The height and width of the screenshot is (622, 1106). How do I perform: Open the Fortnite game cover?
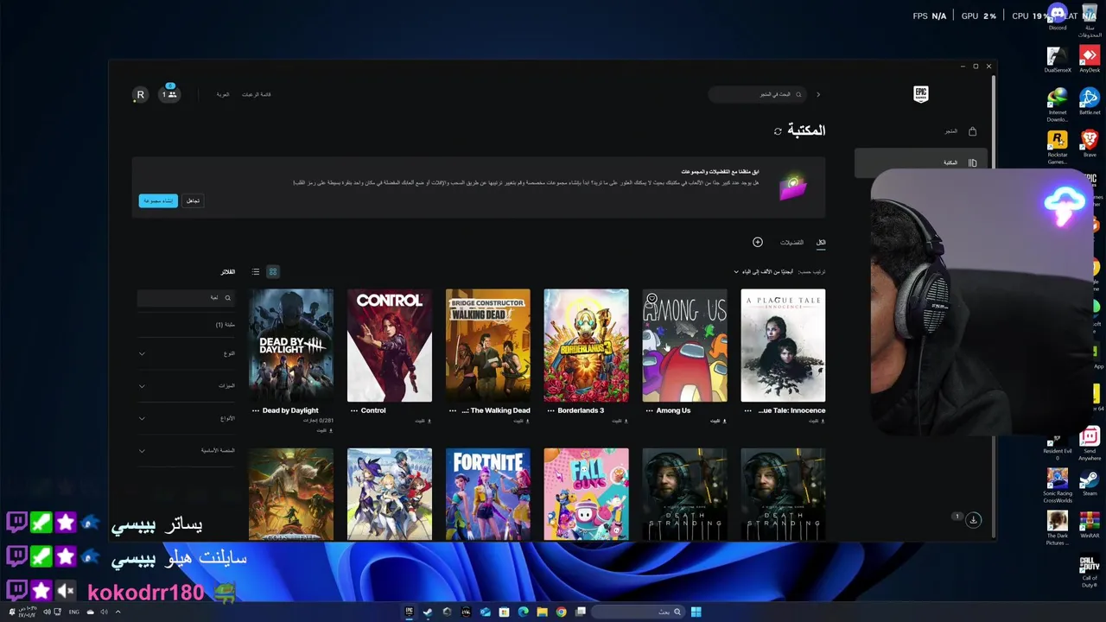pyautogui.click(x=488, y=494)
